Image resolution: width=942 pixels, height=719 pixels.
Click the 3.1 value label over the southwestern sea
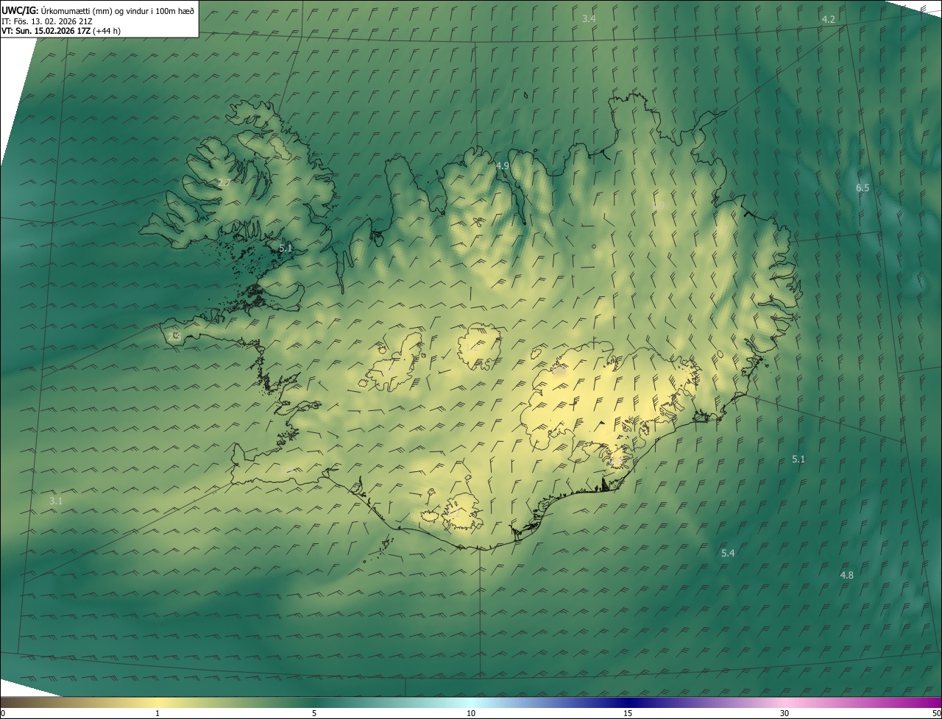(56, 501)
